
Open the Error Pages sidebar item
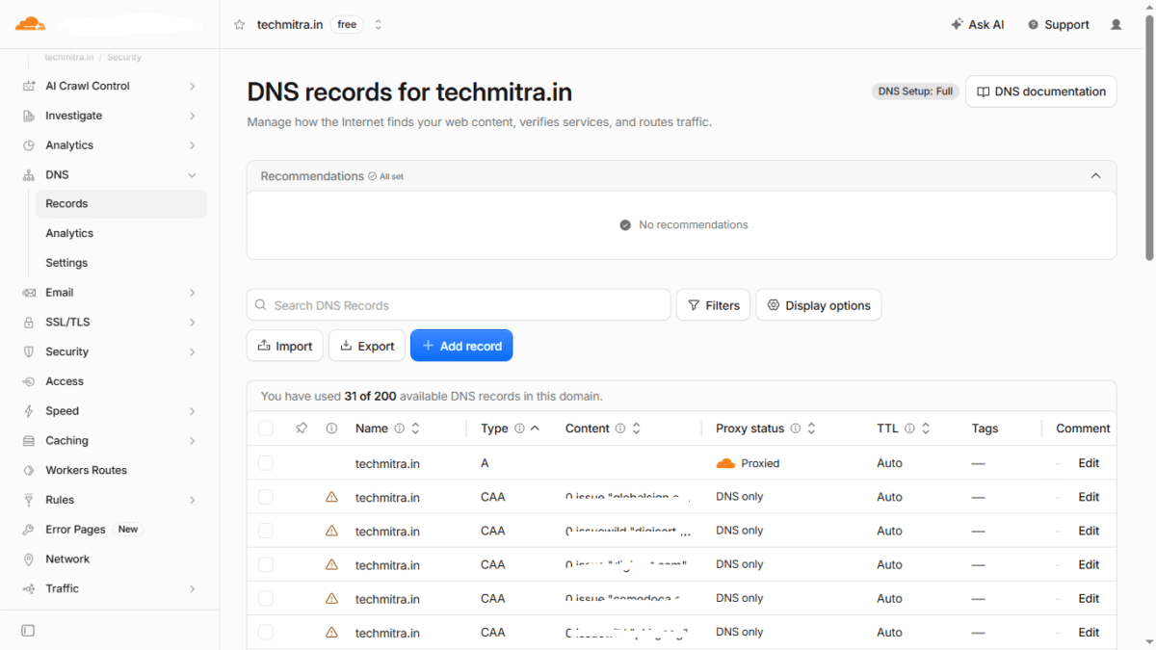pos(109,530)
